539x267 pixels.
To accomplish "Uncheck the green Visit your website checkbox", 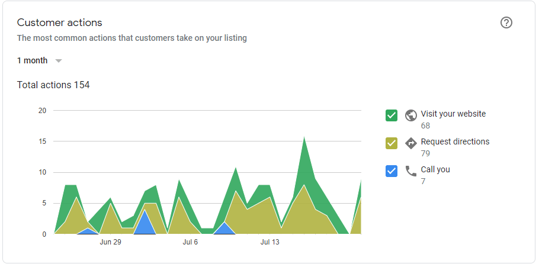I will (x=392, y=115).
